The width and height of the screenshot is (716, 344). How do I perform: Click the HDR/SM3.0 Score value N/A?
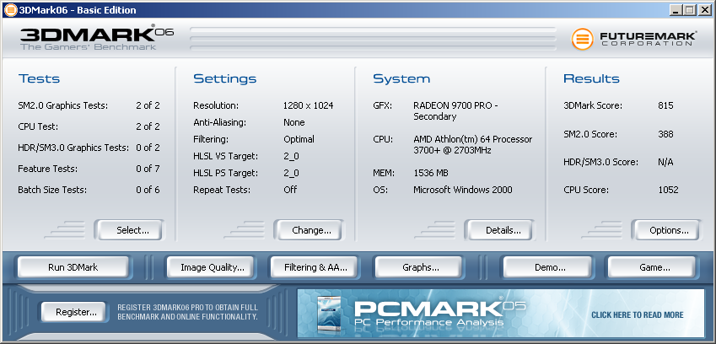coord(665,162)
